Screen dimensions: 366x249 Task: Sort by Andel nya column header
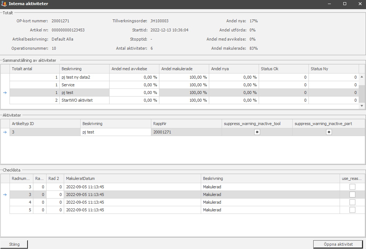234,69
